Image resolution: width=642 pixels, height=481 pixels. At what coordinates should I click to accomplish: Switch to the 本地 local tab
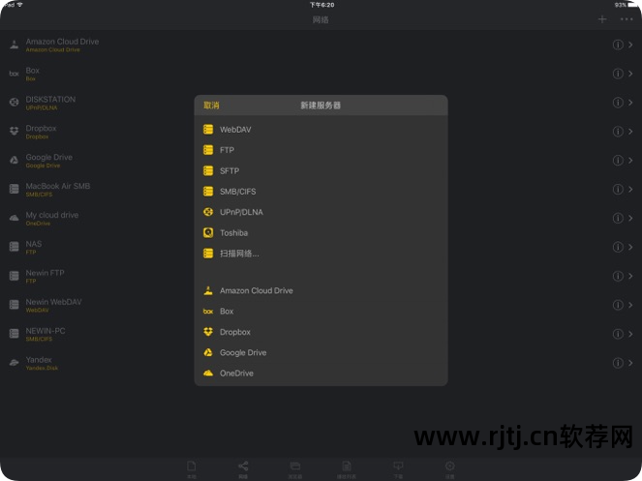pos(192,469)
